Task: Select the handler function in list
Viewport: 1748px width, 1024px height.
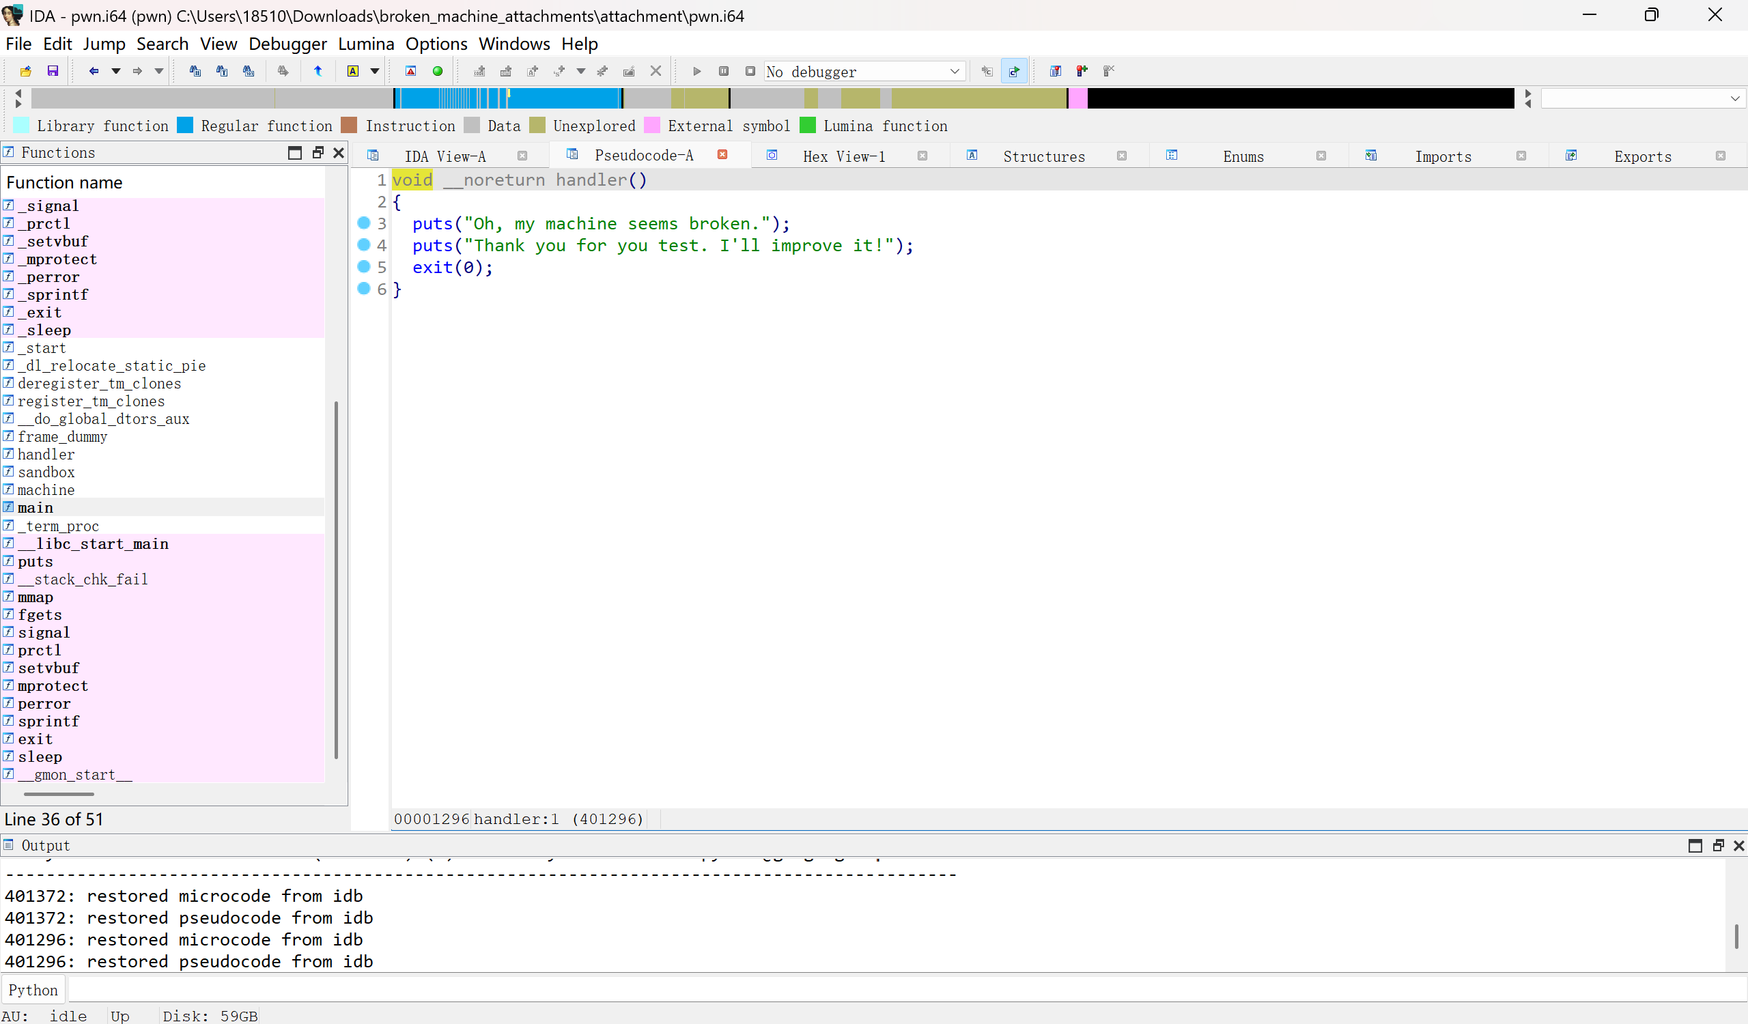Action: pos(46,454)
